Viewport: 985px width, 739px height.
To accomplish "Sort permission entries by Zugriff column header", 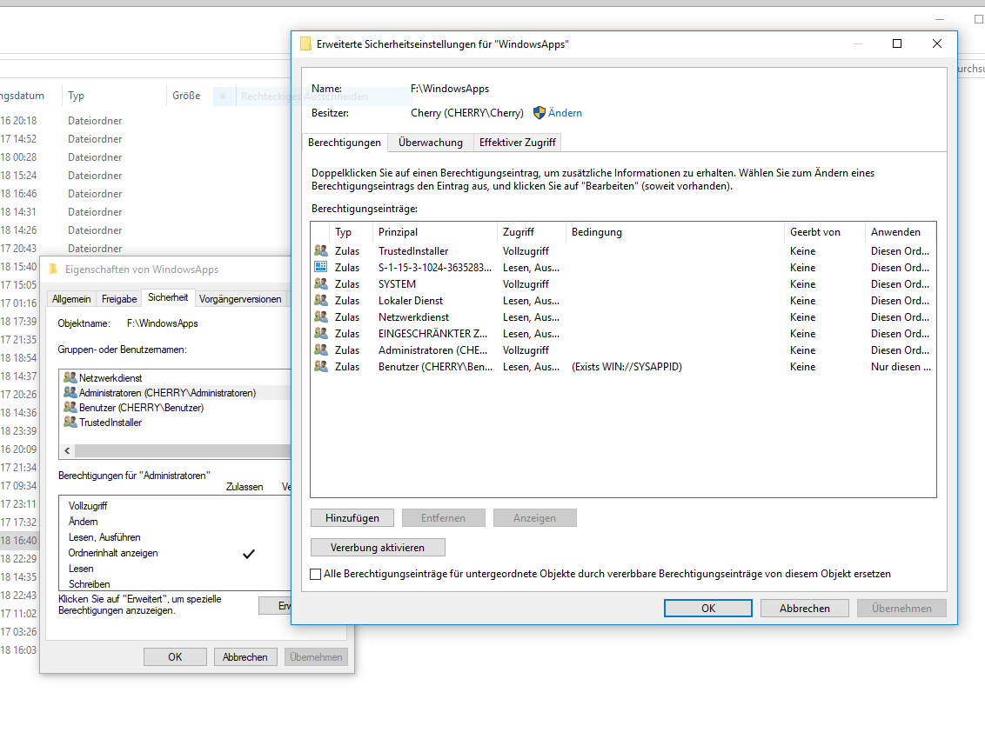I will click(x=532, y=231).
